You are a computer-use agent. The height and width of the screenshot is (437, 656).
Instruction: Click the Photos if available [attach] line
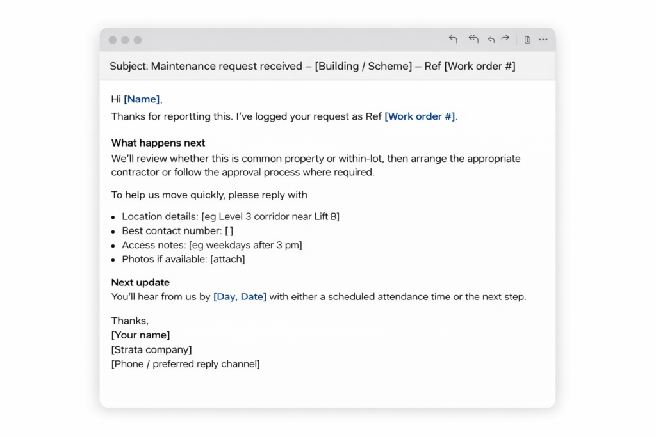pos(183,259)
